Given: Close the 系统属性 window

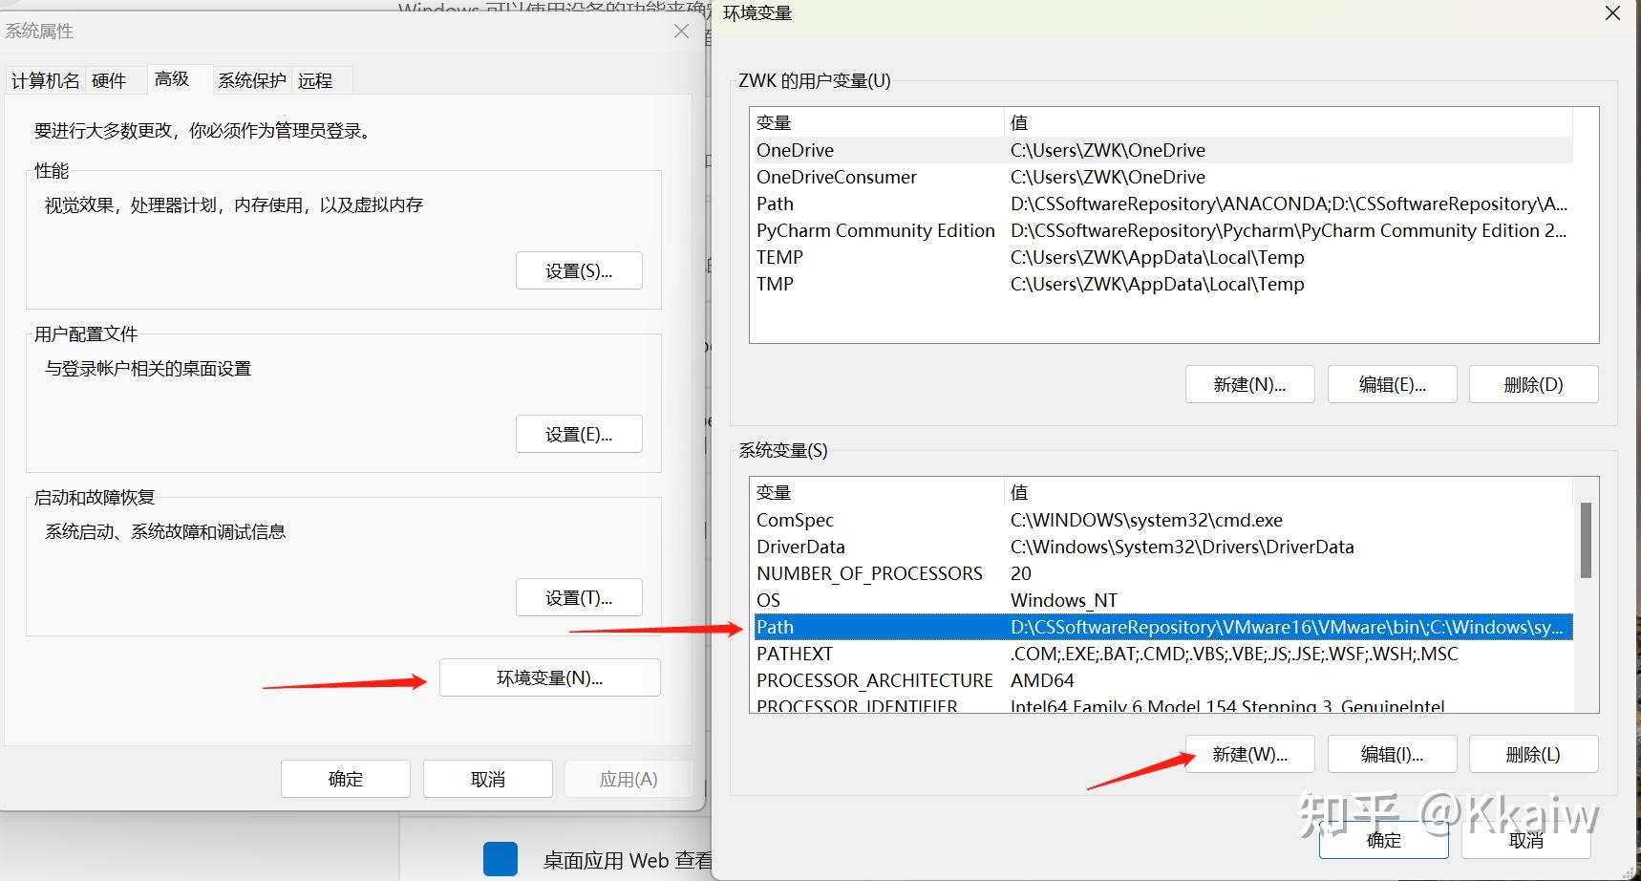Looking at the screenshot, I should (x=681, y=32).
